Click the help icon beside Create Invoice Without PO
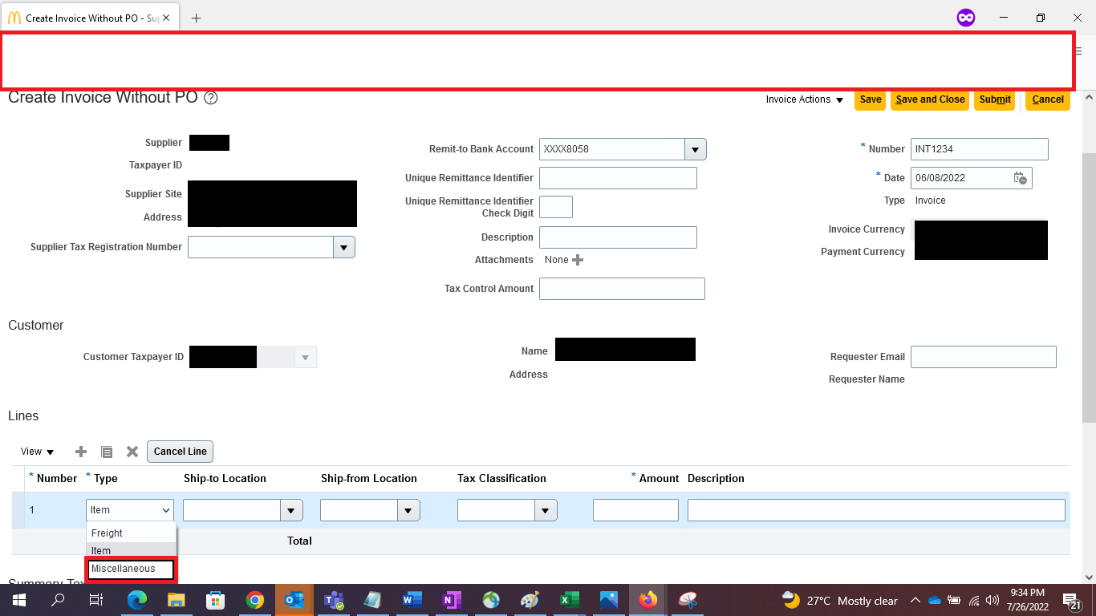This screenshot has height=616, width=1096. (x=210, y=98)
